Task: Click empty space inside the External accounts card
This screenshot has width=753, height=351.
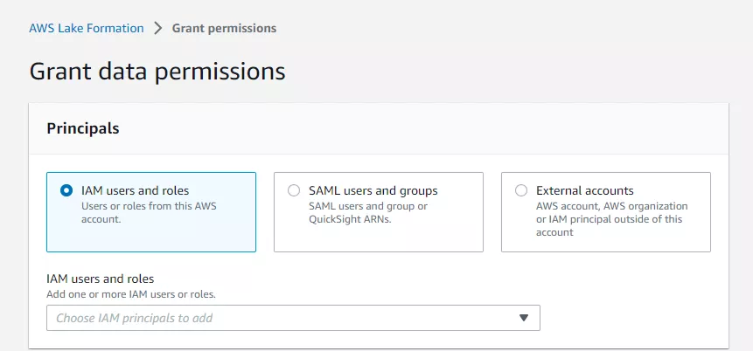Action: 665,240
